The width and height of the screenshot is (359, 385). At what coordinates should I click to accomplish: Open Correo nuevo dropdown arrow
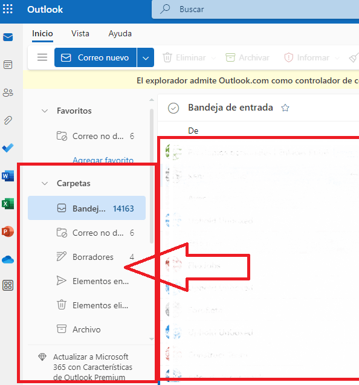click(x=146, y=57)
